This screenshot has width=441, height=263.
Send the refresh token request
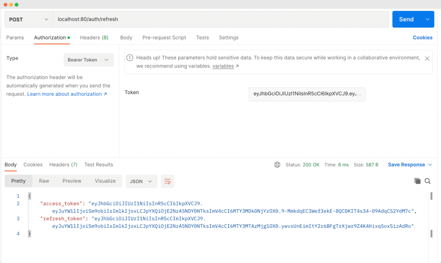(x=407, y=19)
